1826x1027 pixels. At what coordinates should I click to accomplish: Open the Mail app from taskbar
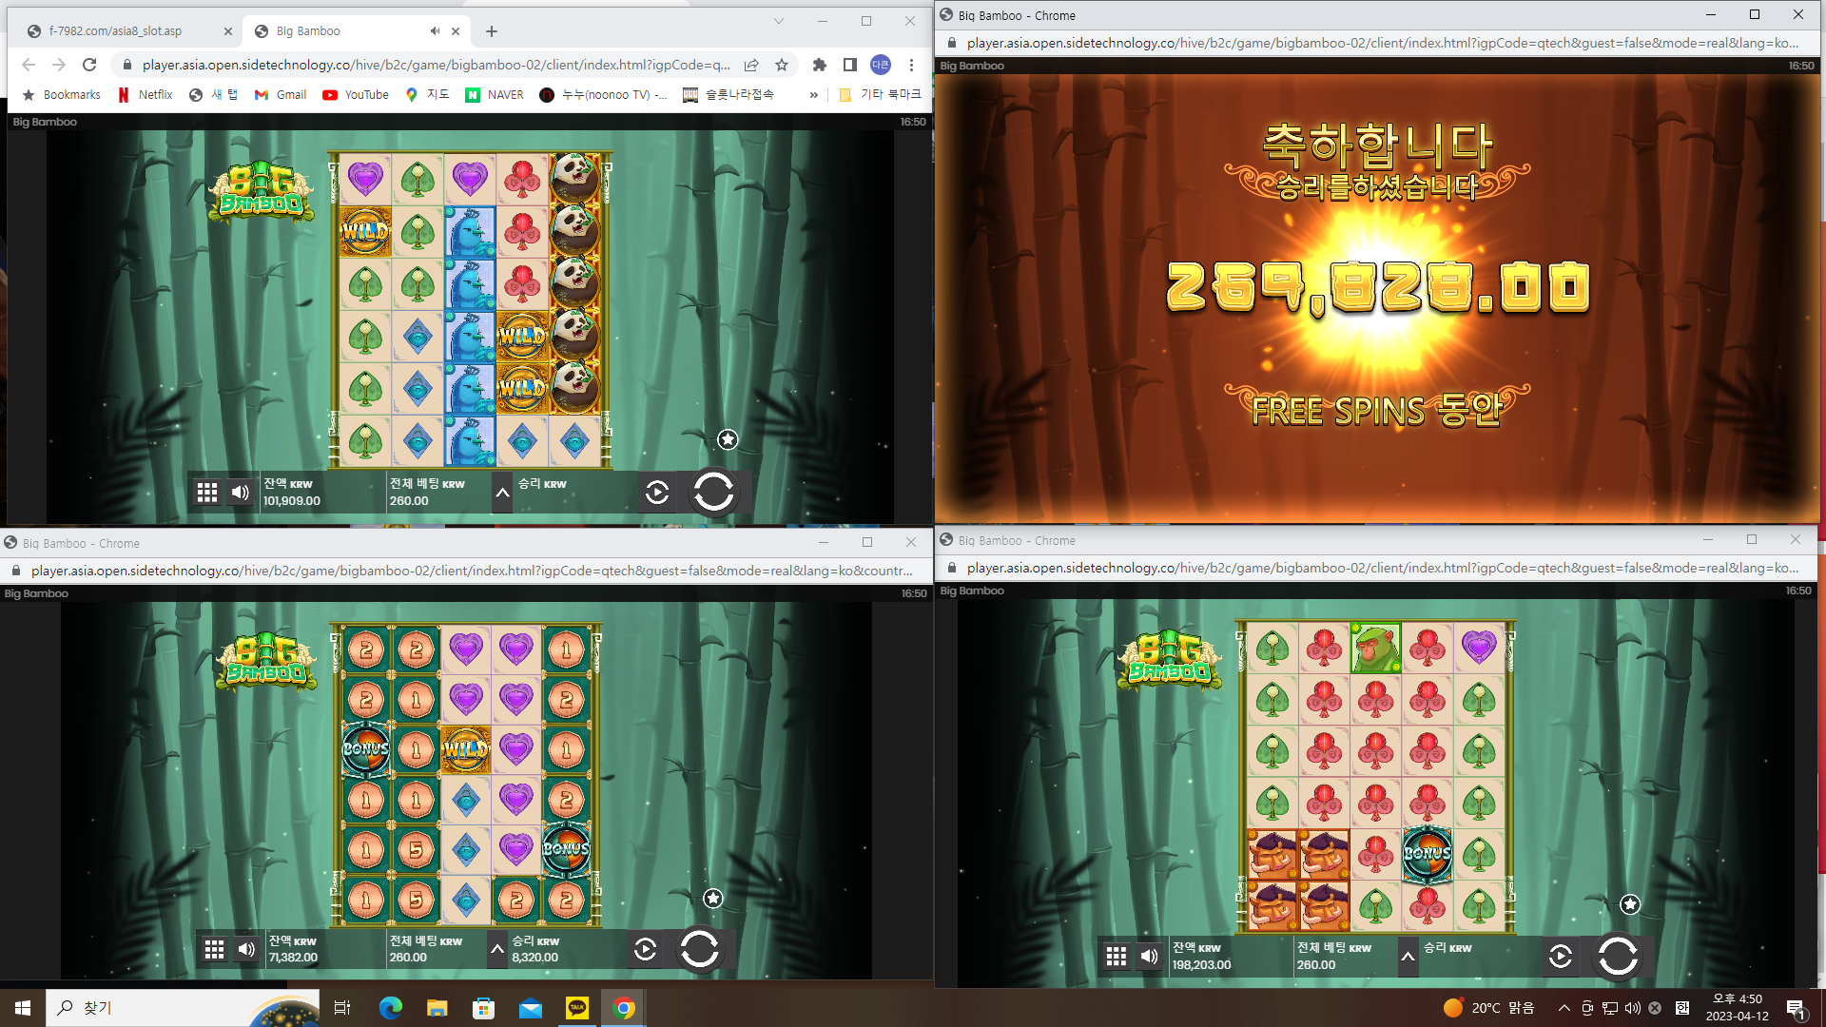531,1008
